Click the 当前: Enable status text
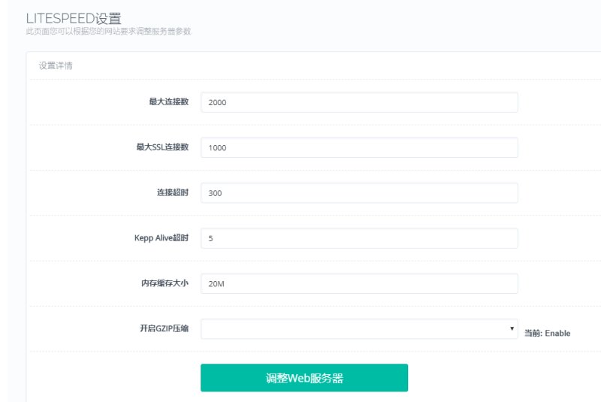This screenshot has height=402, width=601. point(547,333)
